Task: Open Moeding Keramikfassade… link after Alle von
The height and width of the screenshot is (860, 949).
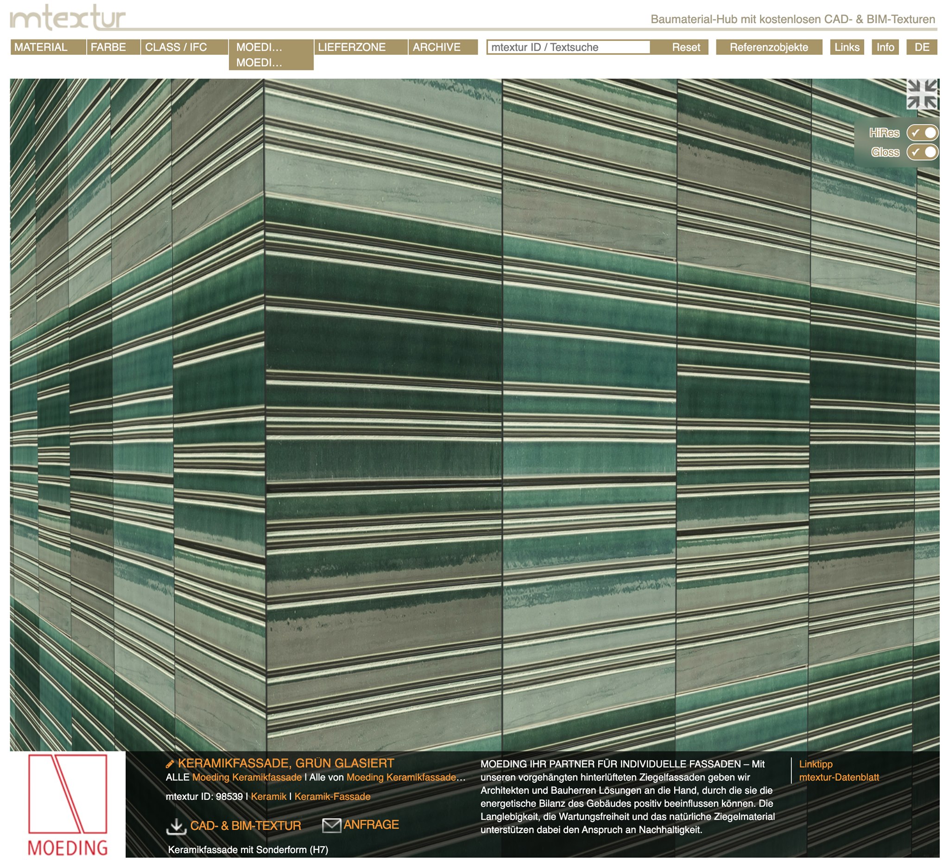Action: (406, 777)
